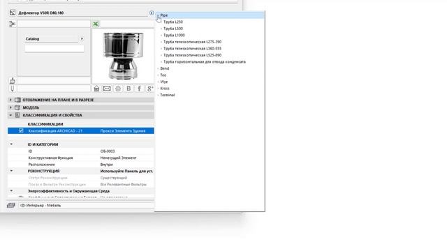
Task: Click the pen icon below the paint bucket
Action: pyautogui.click(x=13, y=89)
